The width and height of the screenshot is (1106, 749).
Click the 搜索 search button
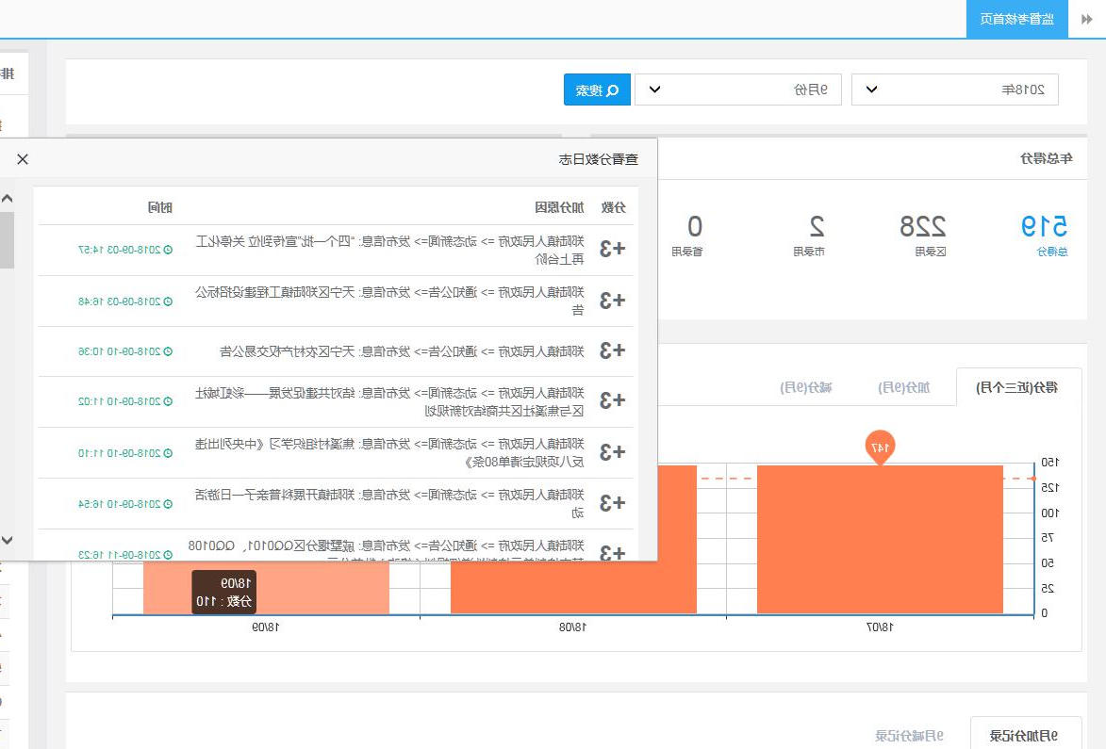coord(597,90)
